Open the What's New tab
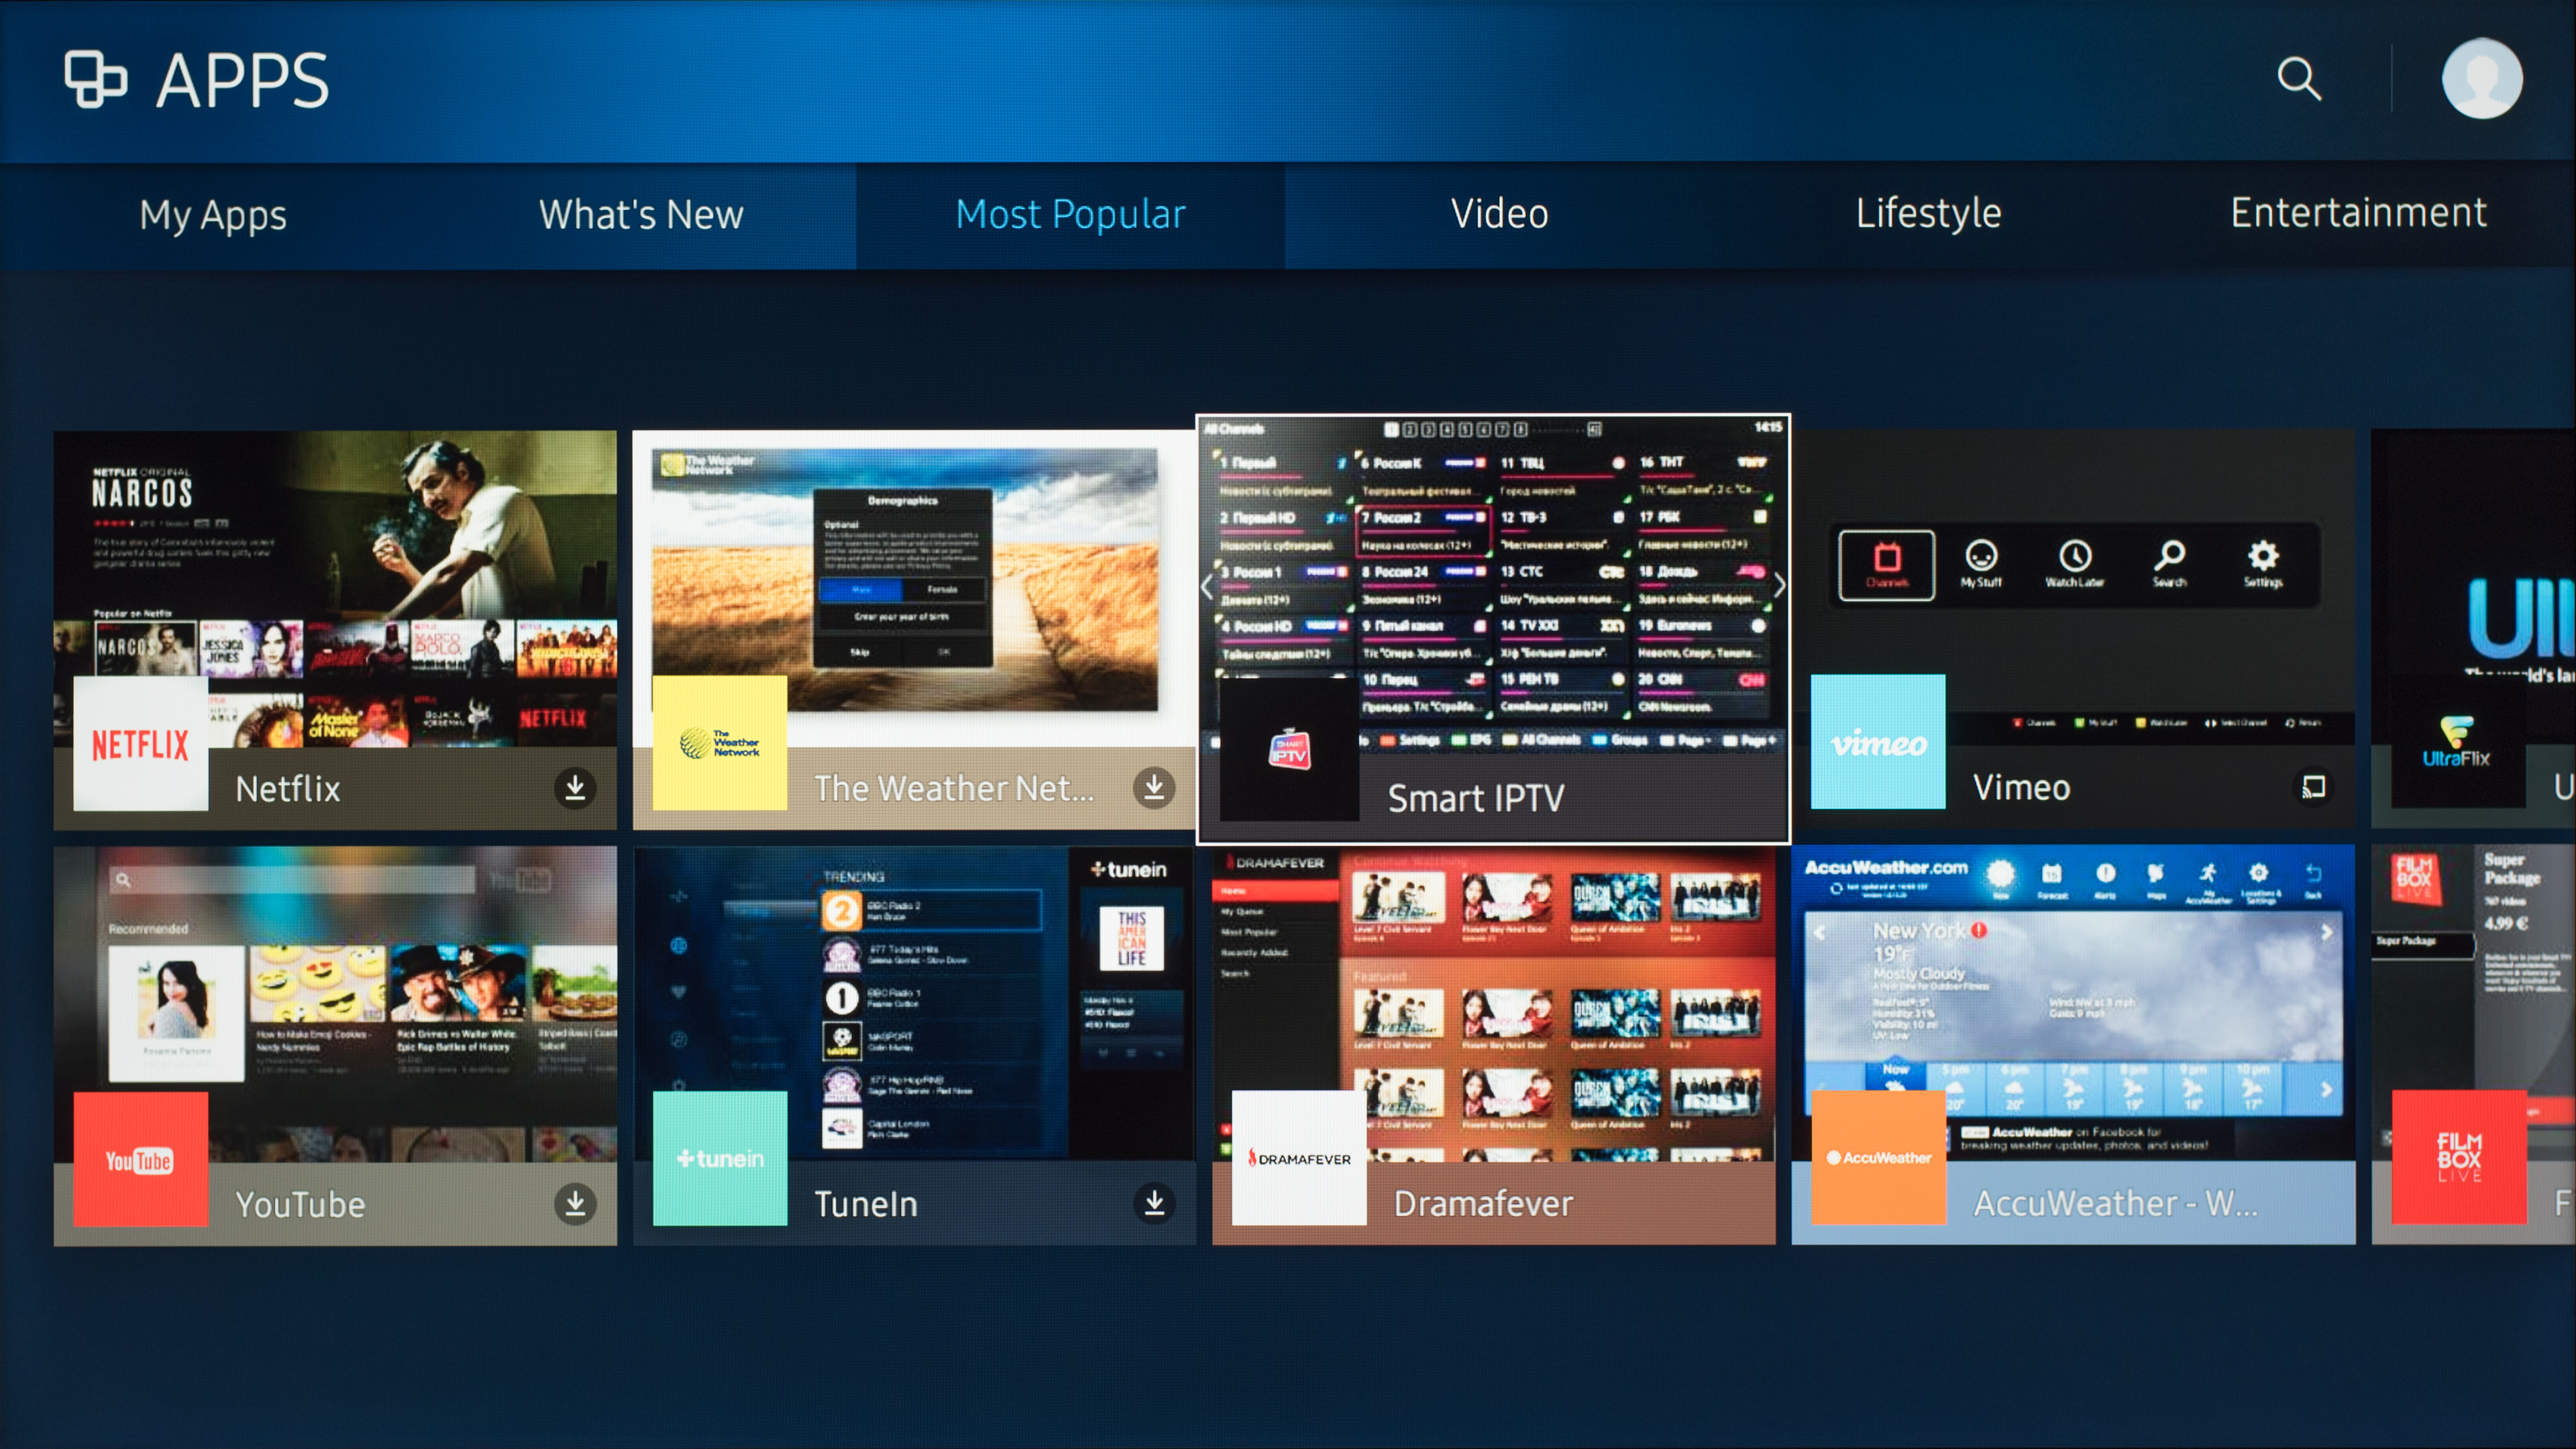The width and height of the screenshot is (2576, 1449). 641,214
